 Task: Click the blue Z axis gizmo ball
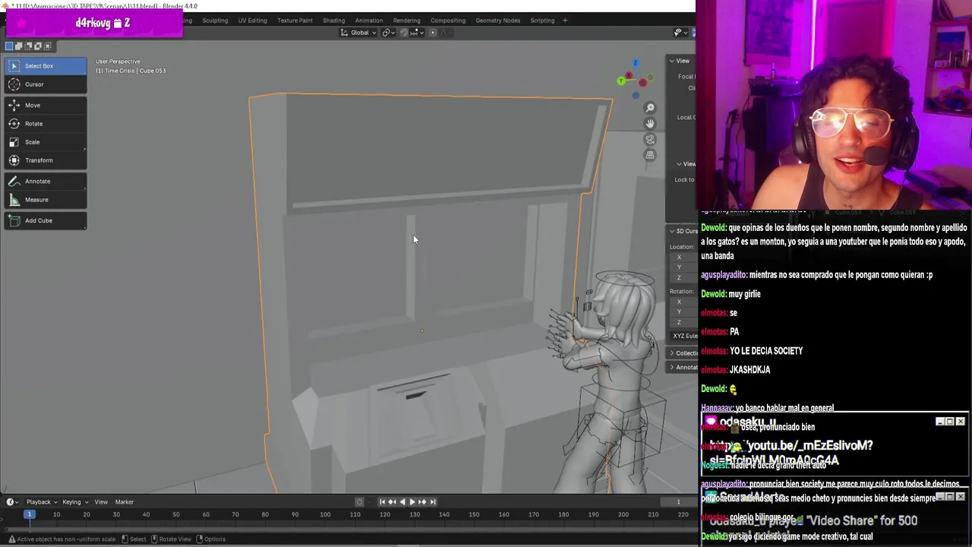636,63
